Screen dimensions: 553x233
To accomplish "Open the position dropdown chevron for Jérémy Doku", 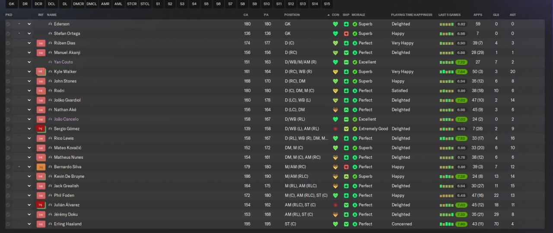I will [29, 214].
